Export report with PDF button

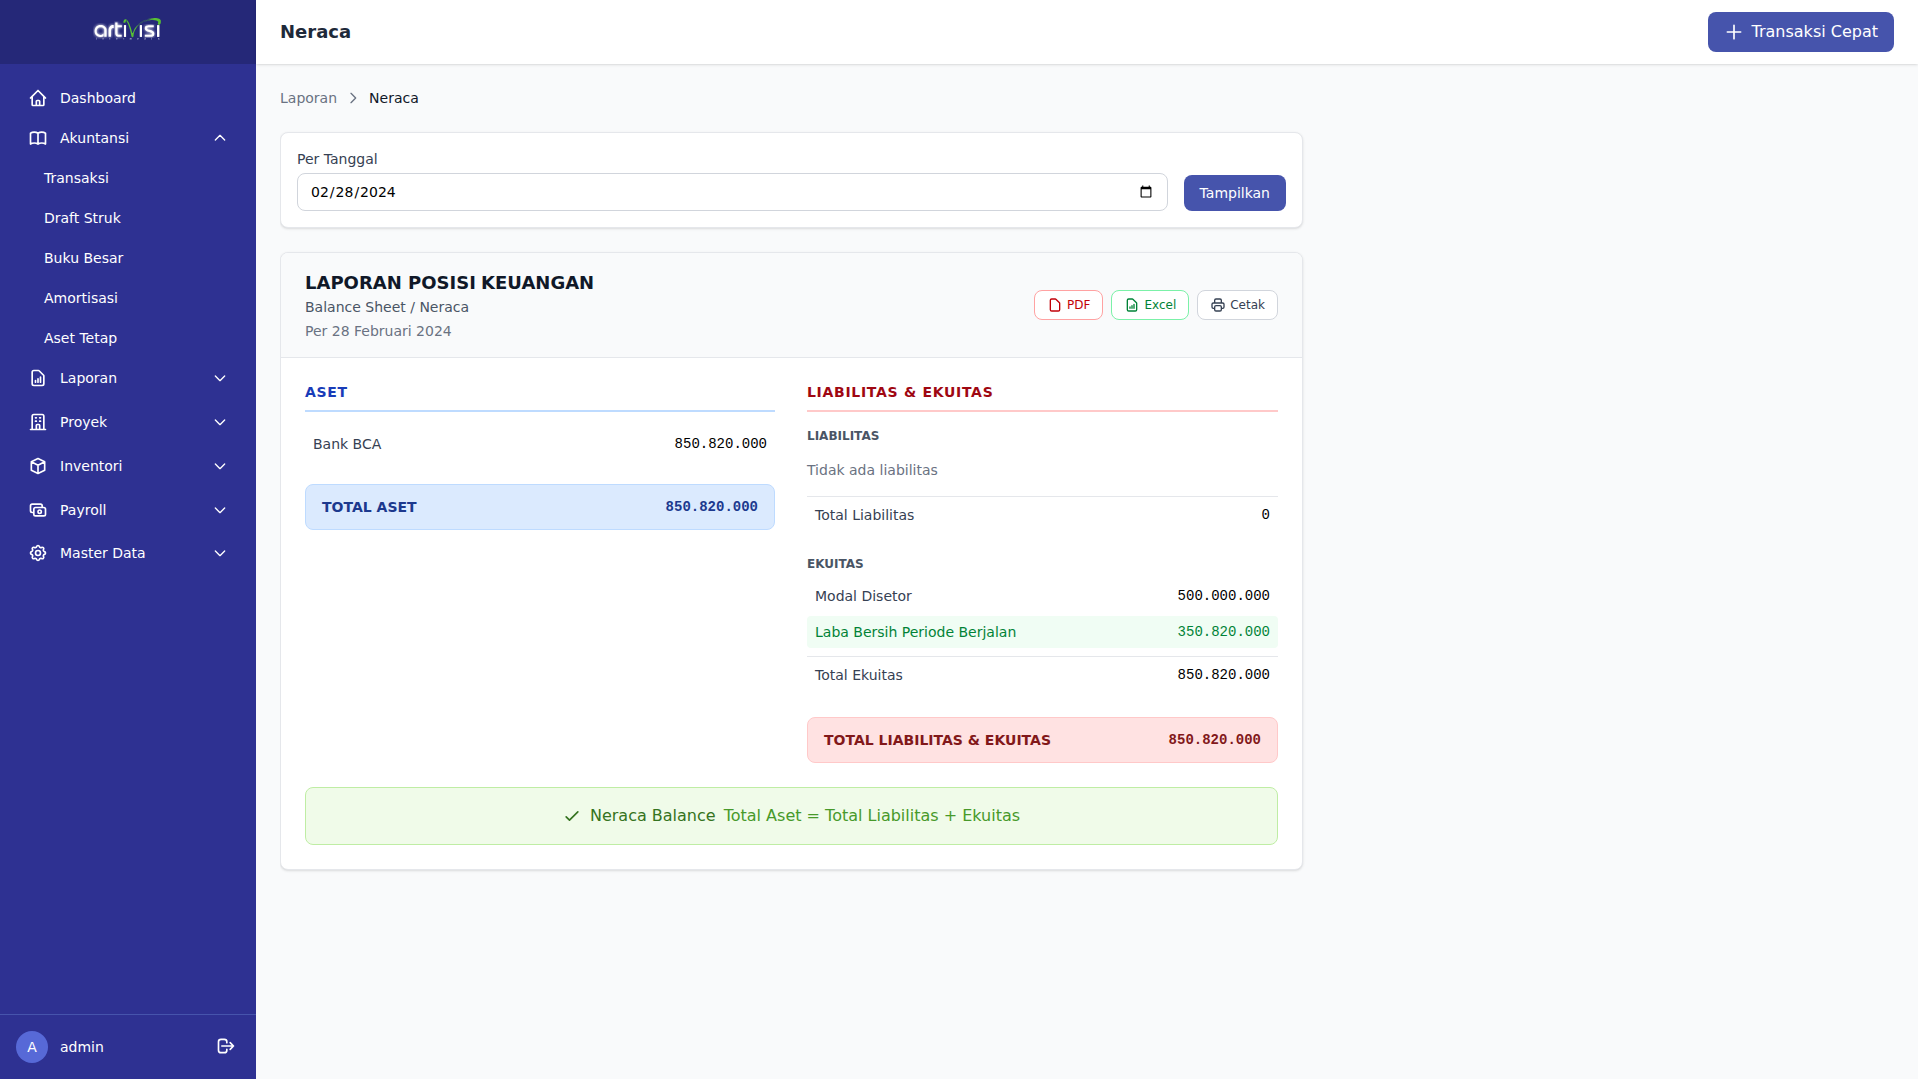click(1068, 305)
